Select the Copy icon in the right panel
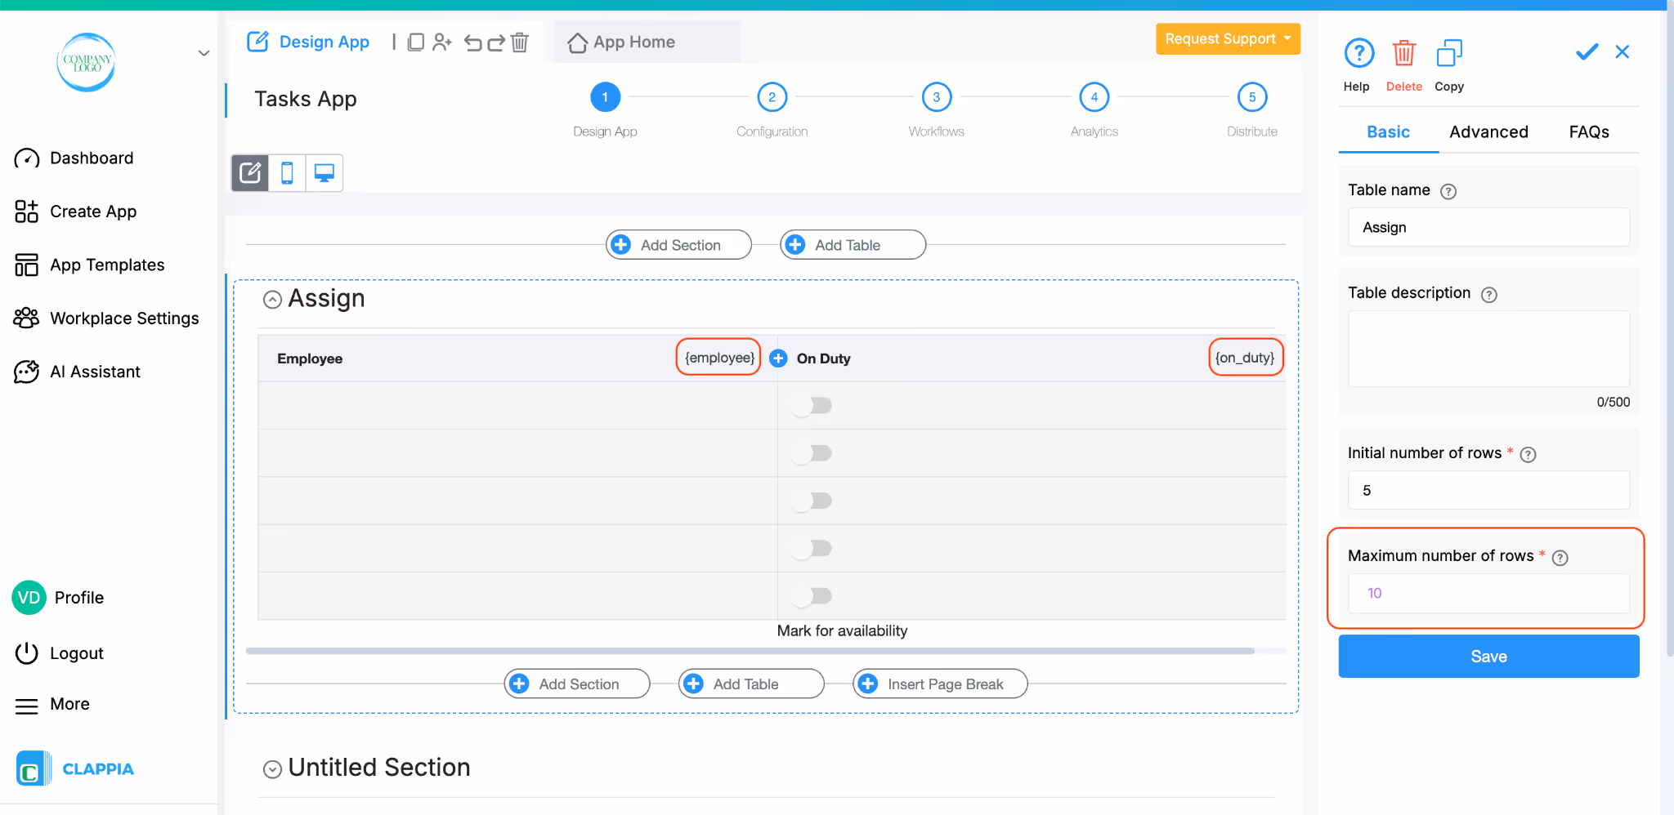 (x=1448, y=51)
